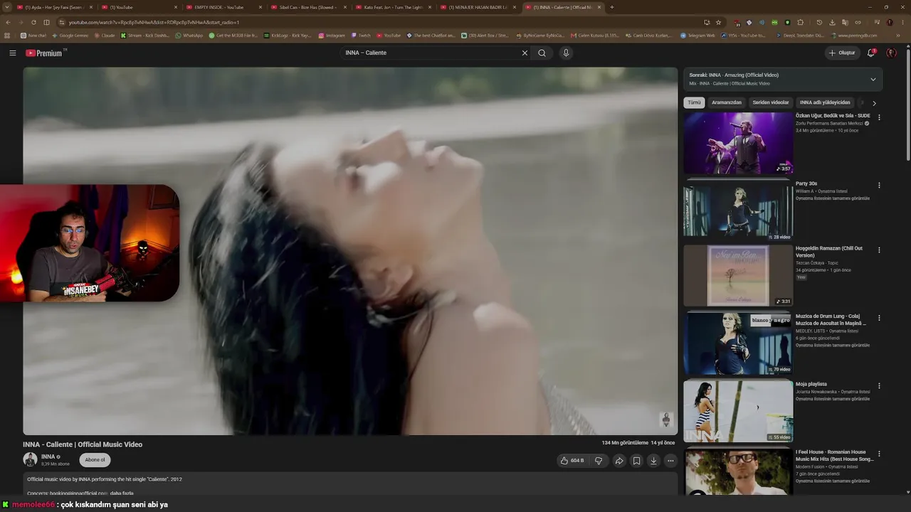Screen dimensions: 911x512
Task: Open Telegram Web bookmark
Action: (697, 35)
